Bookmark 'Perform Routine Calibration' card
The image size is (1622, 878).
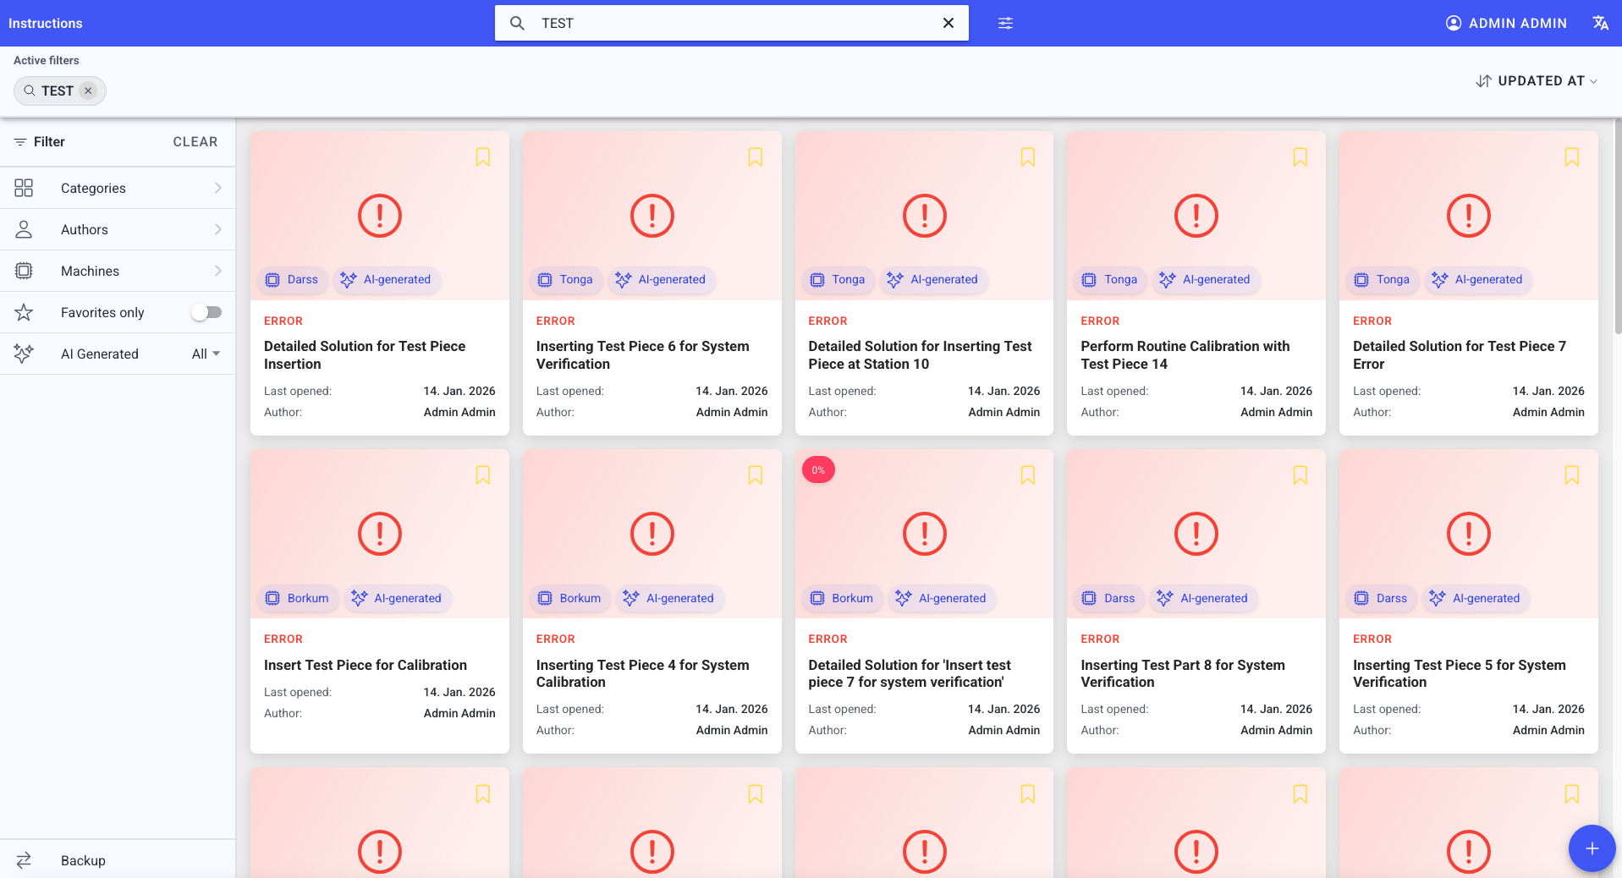point(1300,156)
